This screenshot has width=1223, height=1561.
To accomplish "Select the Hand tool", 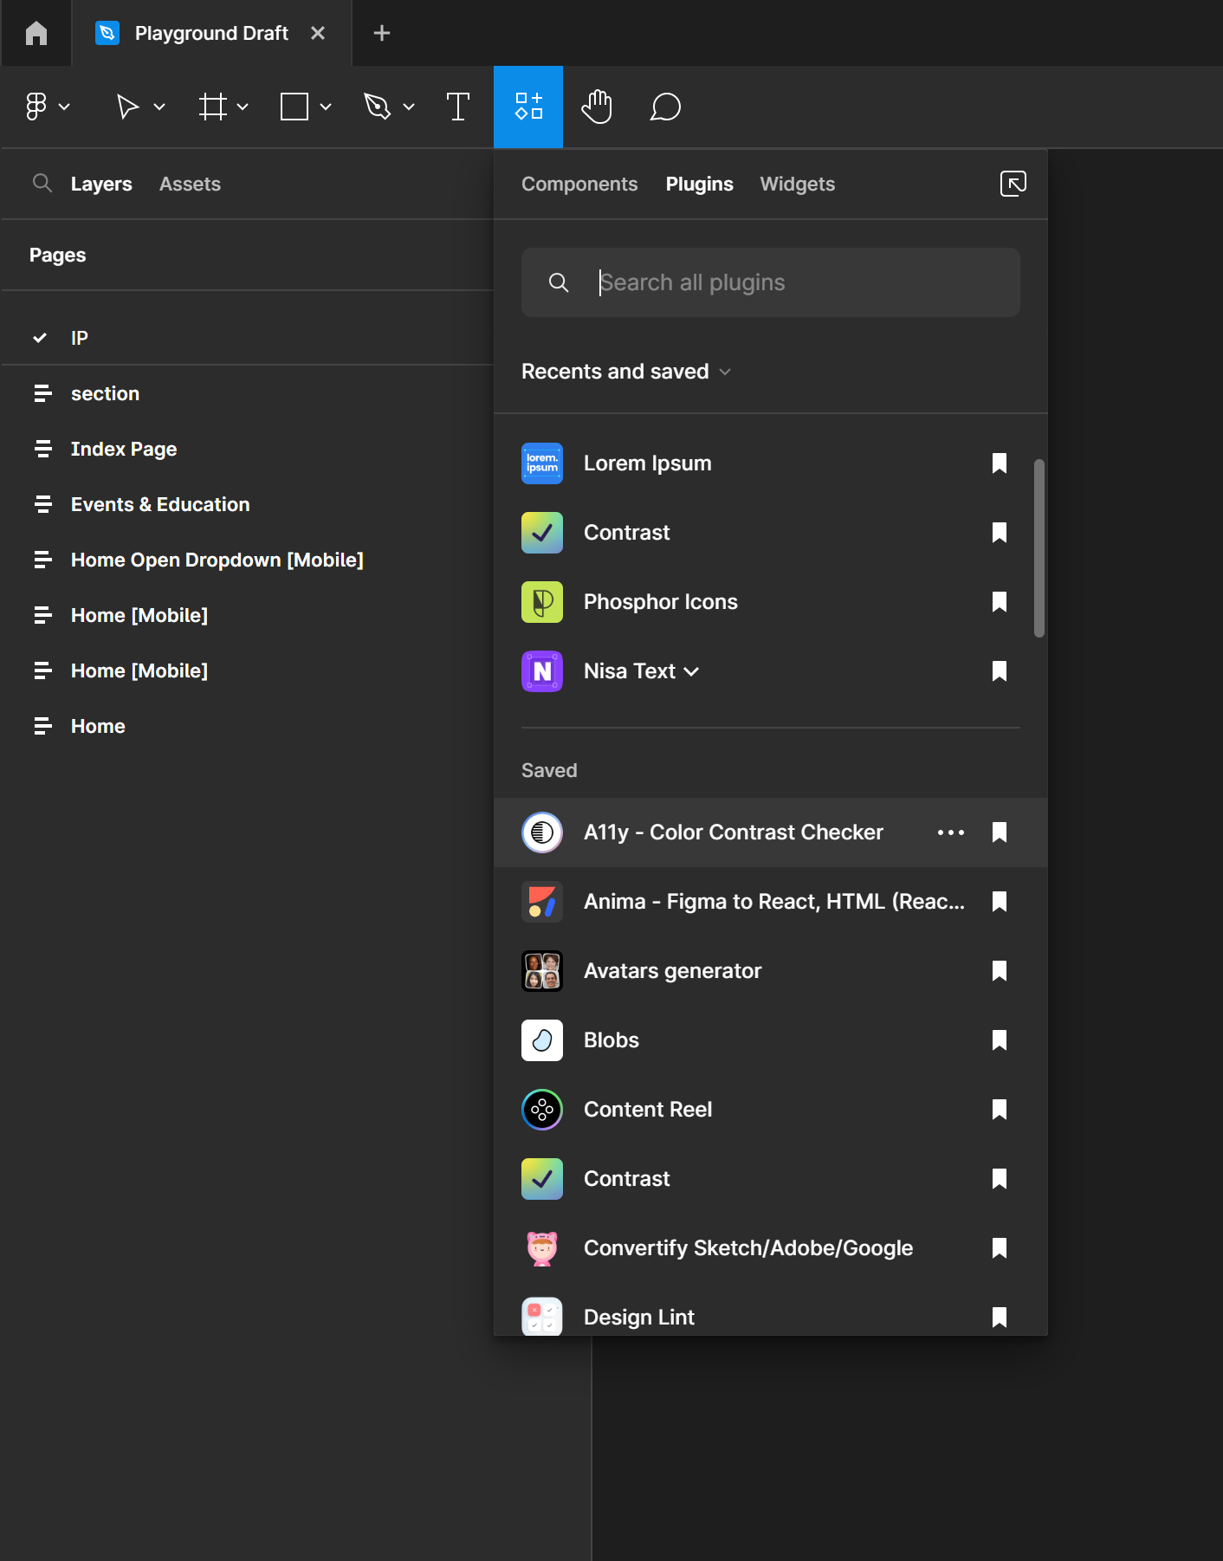I will tap(597, 107).
